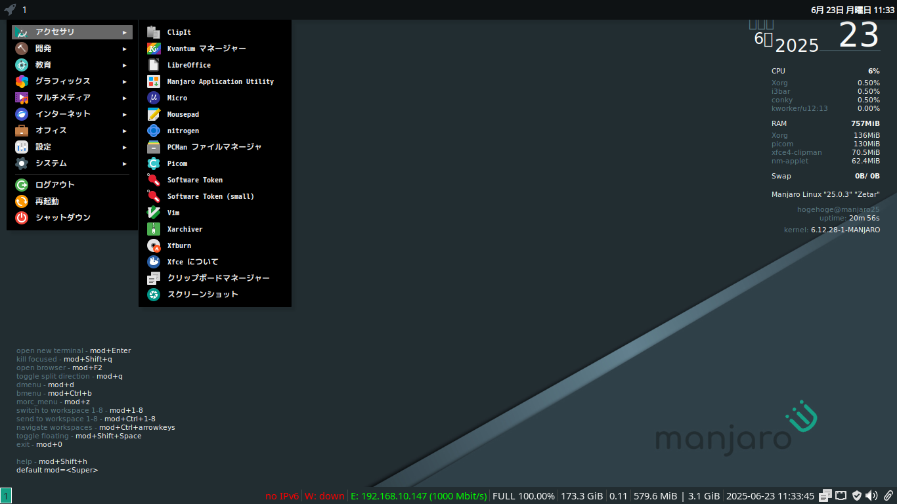The width and height of the screenshot is (897, 504).
Task: Expand the グラフィックス submenu arrow
Action: coord(125,81)
